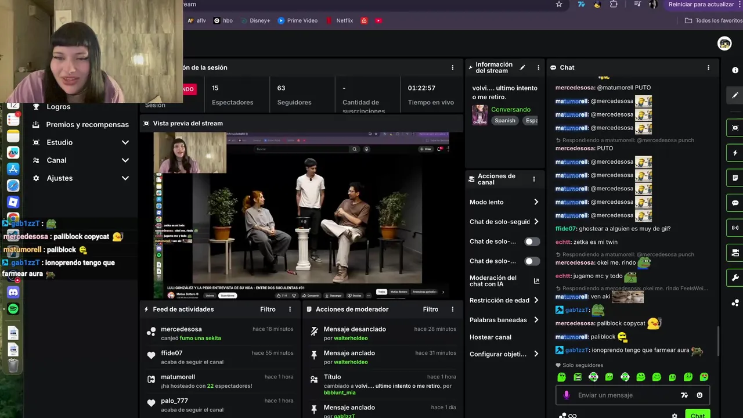Viewport: 743px width, 418px height.
Task: Open the Acciones de moderador three-dot menu
Action: click(x=453, y=309)
